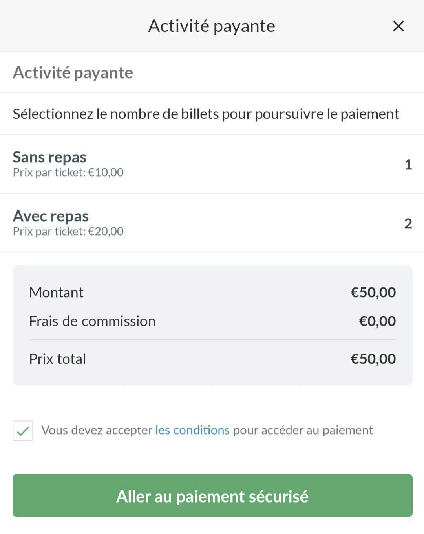Click the Frais de commission label
Image resolution: width=424 pixels, height=534 pixels.
point(92,321)
